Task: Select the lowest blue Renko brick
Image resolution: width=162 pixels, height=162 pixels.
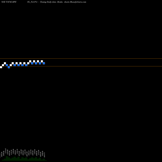Action: 9,67
